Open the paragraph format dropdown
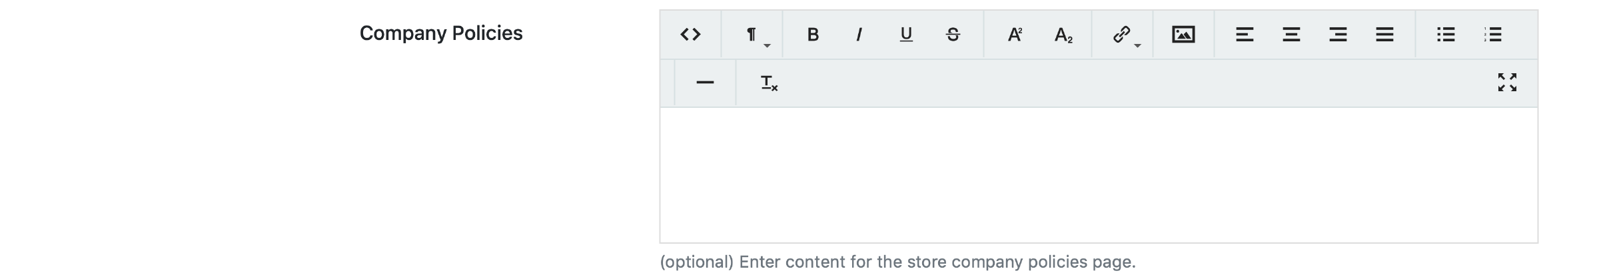Viewport: 1599px width, 275px height. click(753, 35)
